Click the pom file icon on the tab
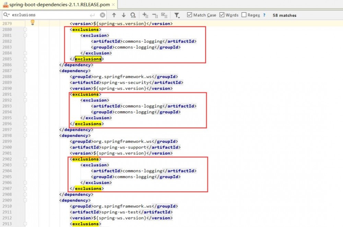Image resolution: width=343 pixels, height=227 pixels. (5, 4)
